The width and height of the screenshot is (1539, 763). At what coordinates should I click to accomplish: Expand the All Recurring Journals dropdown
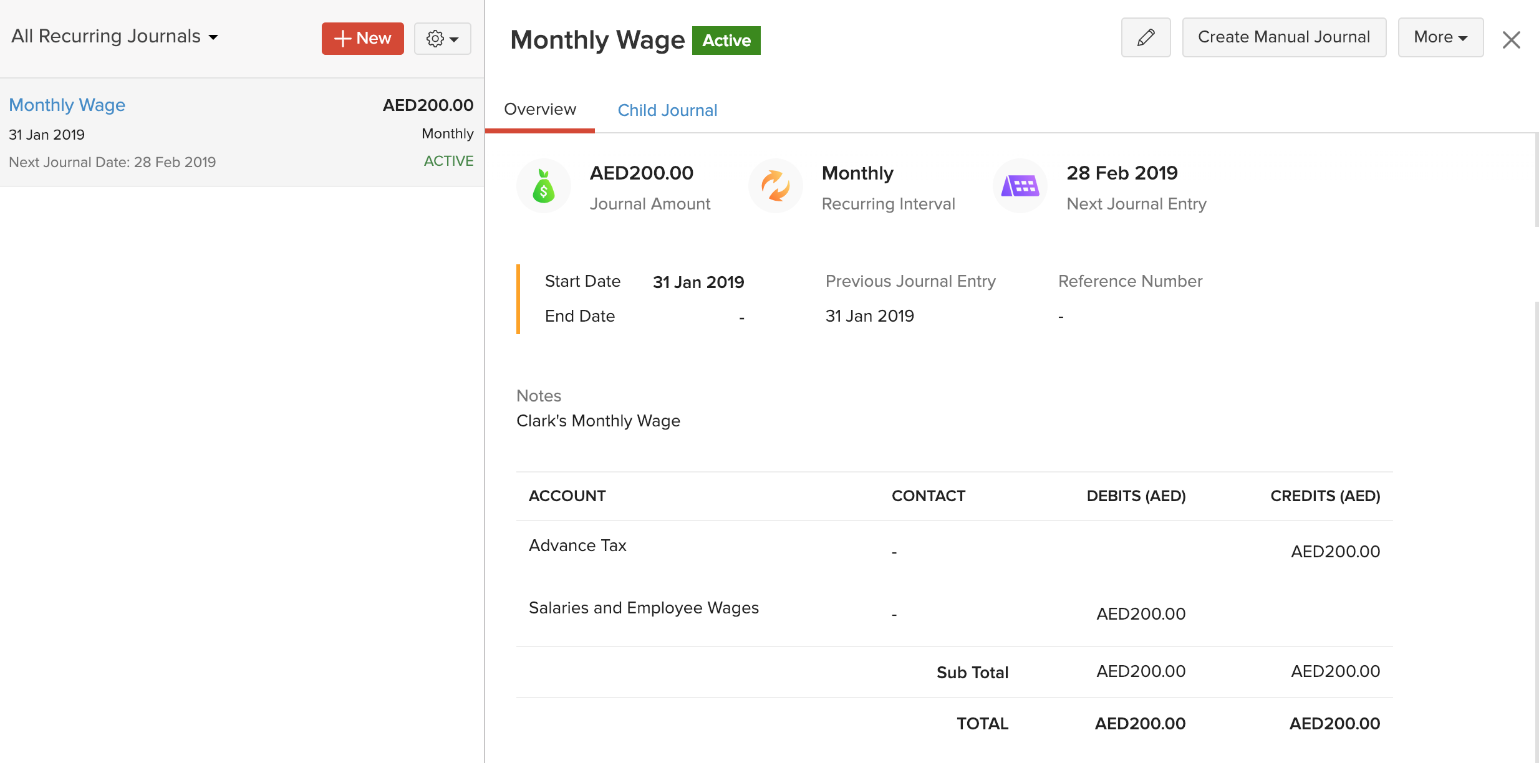point(115,37)
